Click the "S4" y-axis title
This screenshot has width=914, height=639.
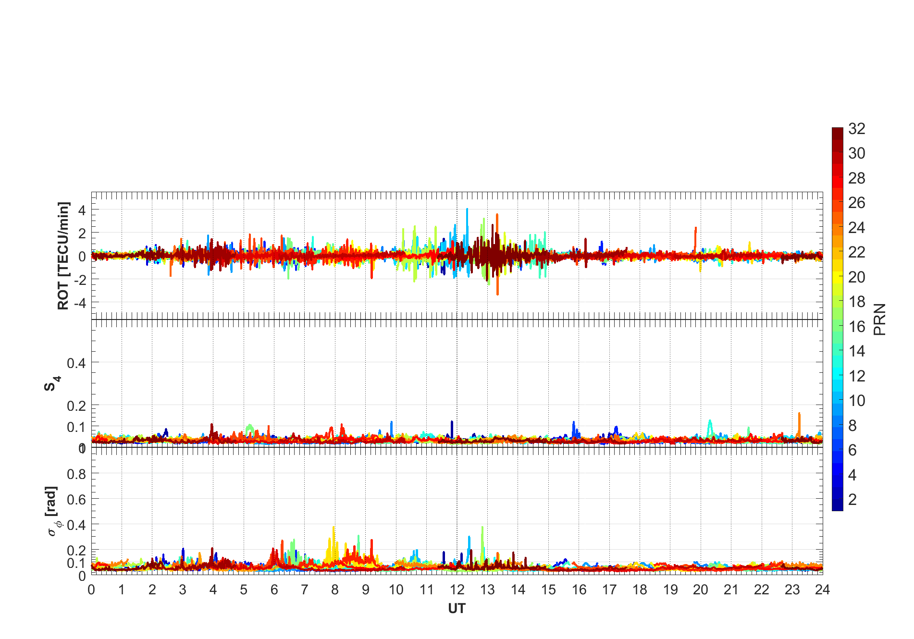52,384
